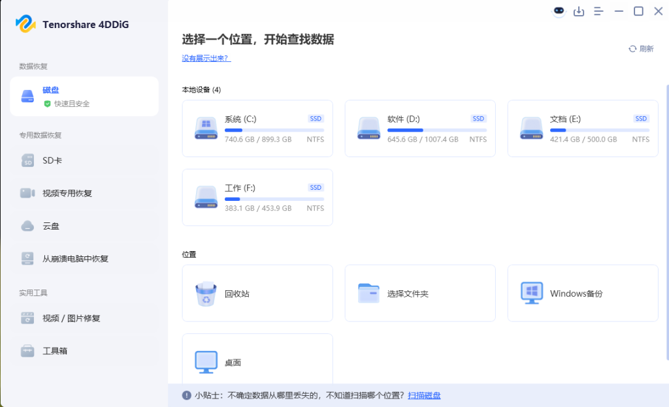Screen dimensions: 669x407
Task: Open Windows备份 backup location
Action: point(532,293)
